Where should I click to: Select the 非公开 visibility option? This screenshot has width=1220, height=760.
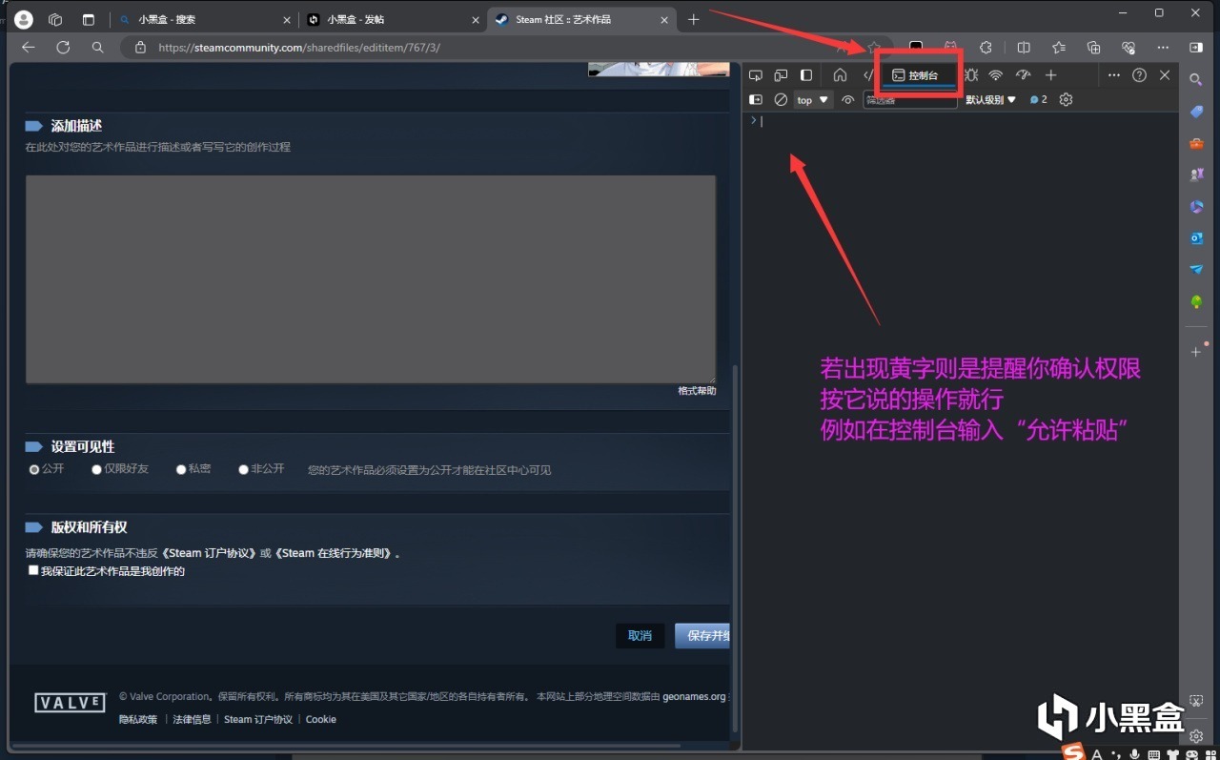point(243,470)
